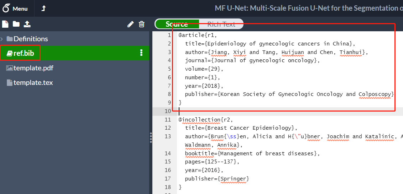
Task: Open template.pdf in file tree
Action: [33, 68]
